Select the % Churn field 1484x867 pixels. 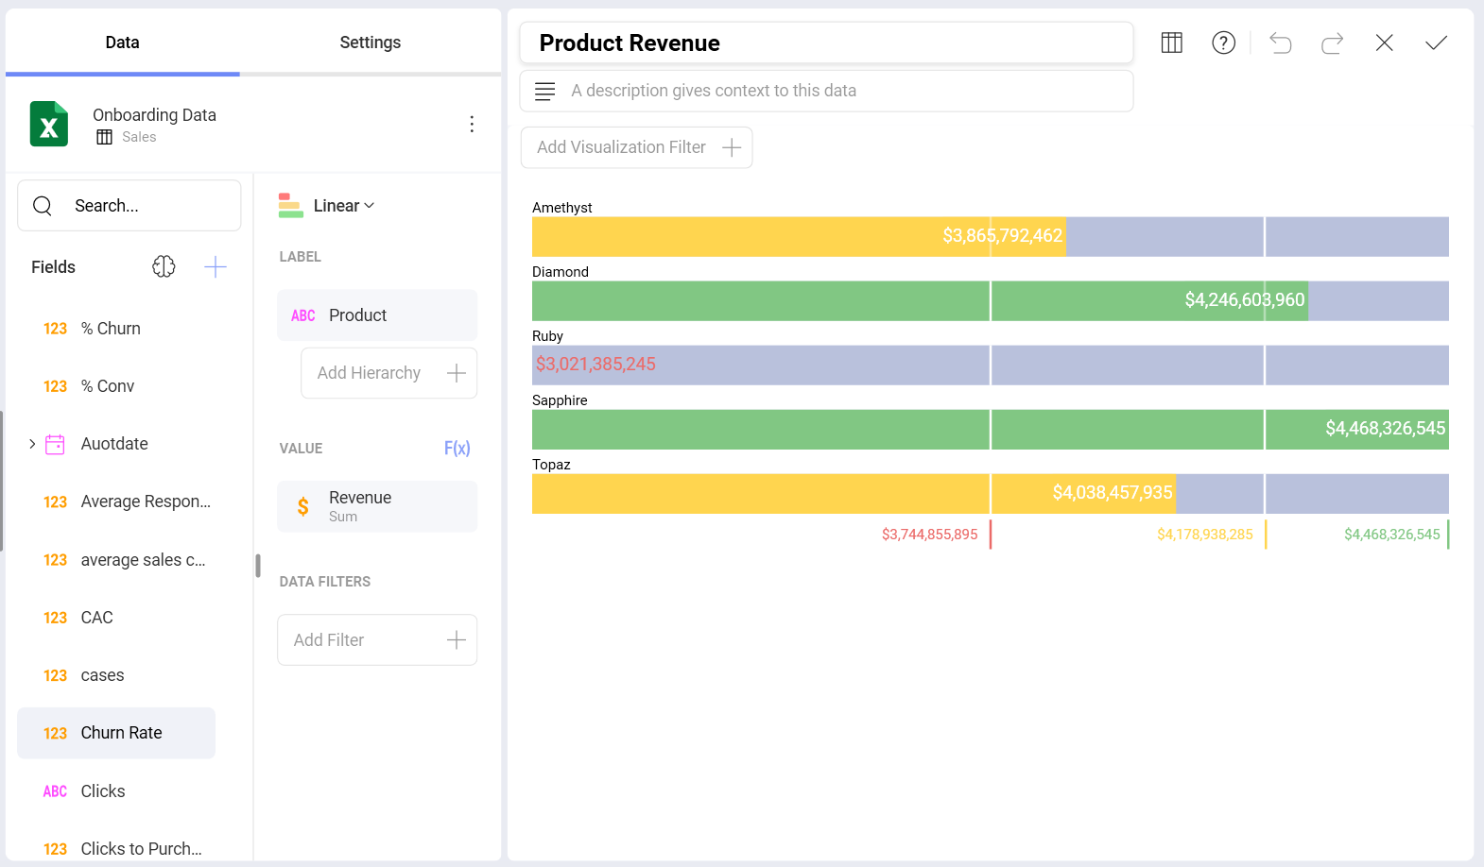click(116, 329)
